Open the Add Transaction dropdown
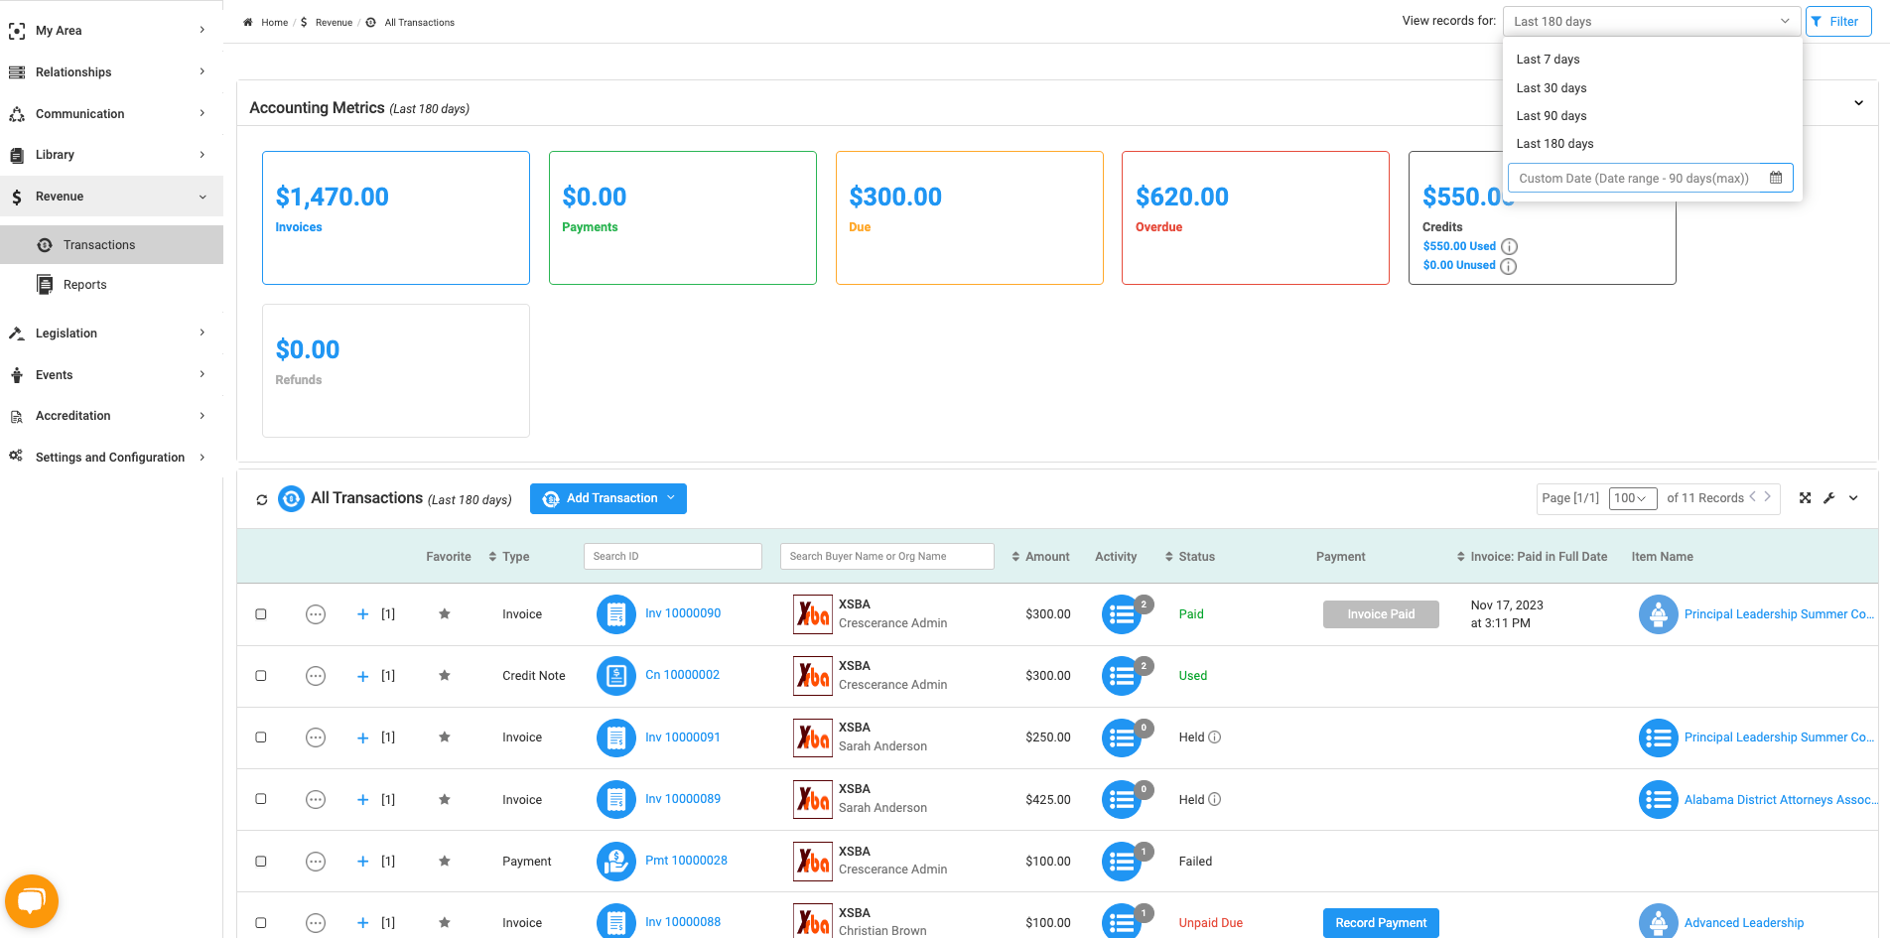This screenshot has width=1890, height=938. 608,498
